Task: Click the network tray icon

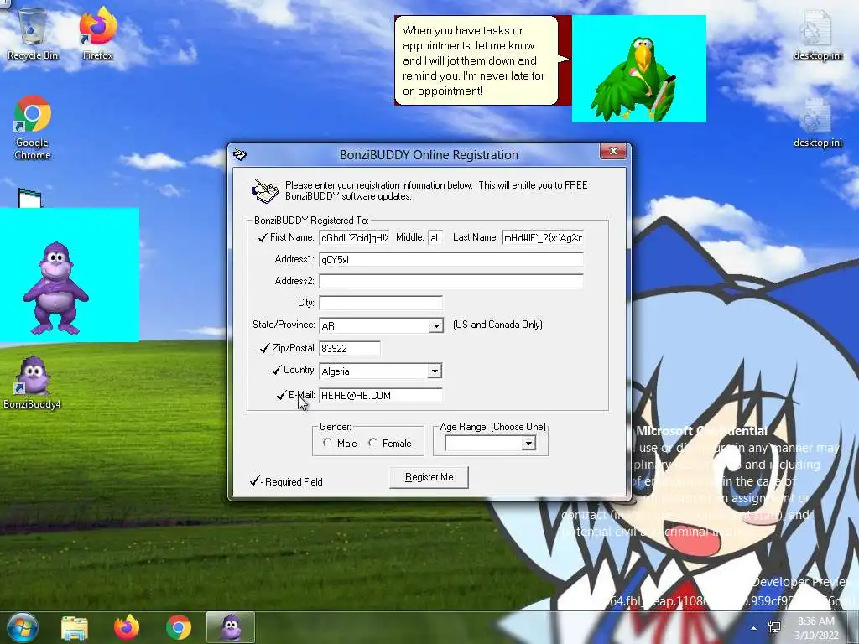Action: pyautogui.click(x=774, y=627)
